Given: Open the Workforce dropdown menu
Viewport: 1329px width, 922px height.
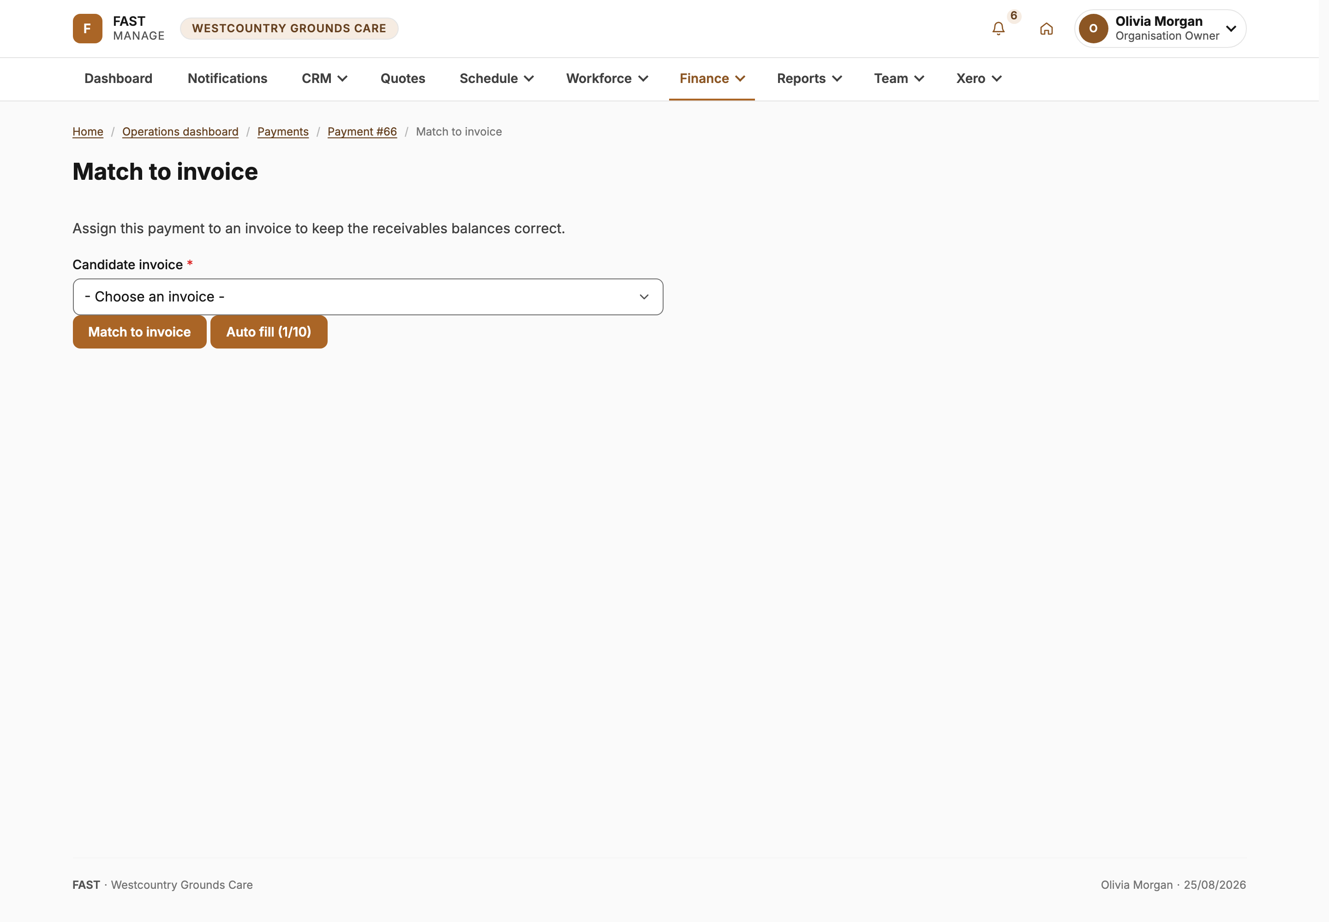Looking at the screenshot, I should click(x=607, y=78).
